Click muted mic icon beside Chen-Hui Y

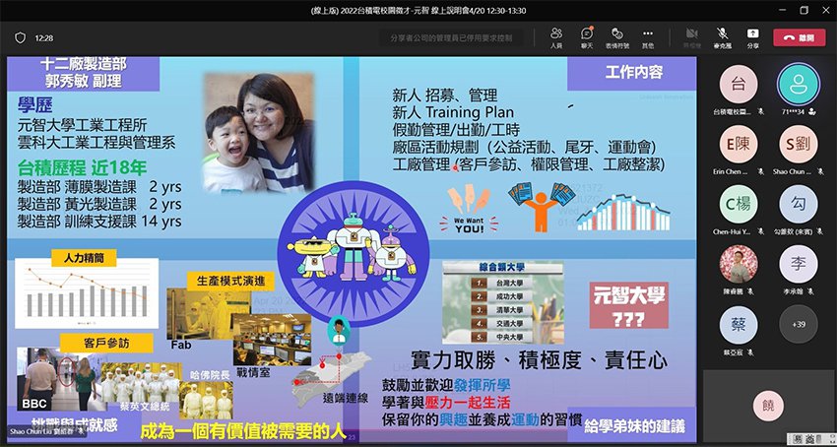click(x=760, y=231)
